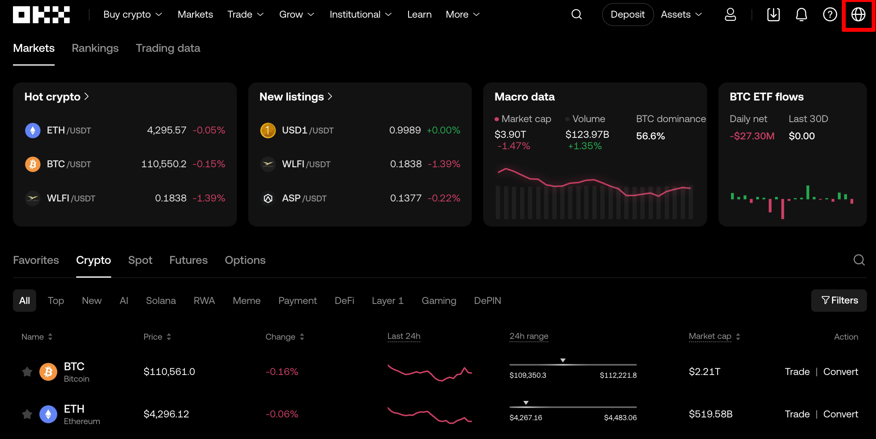876x439 pixels.
Task: Click the BTC 24h range slider bar
Action: (x=573, y=365)
